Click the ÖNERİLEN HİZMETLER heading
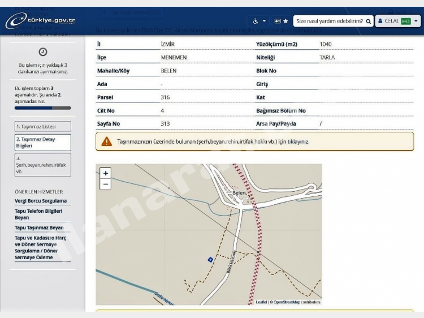The height and width of the screenshot is (318, 424). [38, 192]
